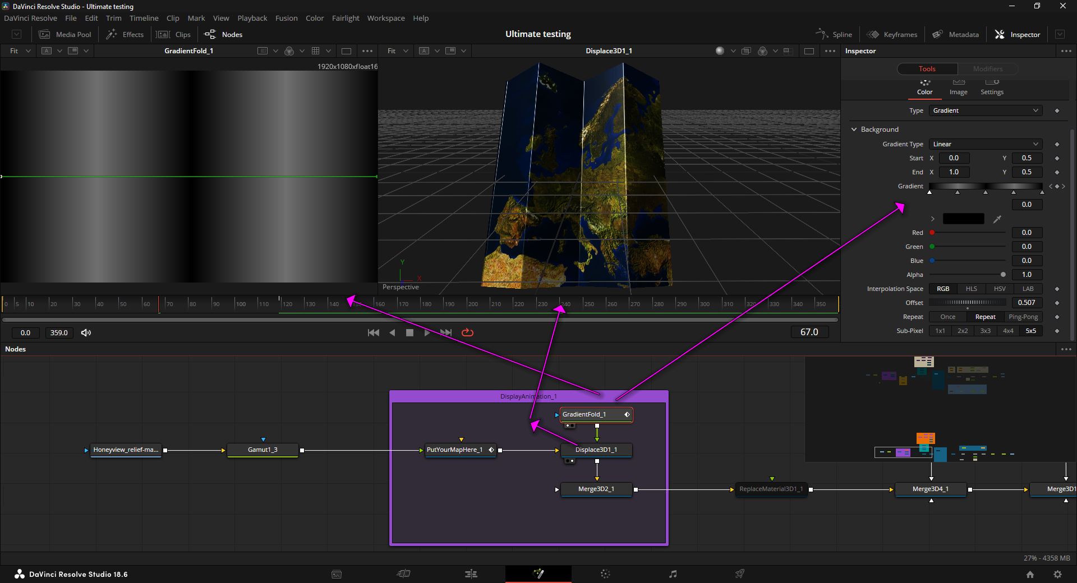Switch to the Image tab in Inspector
This screenshot has height=583, width=1077.
tap(958, 87)
